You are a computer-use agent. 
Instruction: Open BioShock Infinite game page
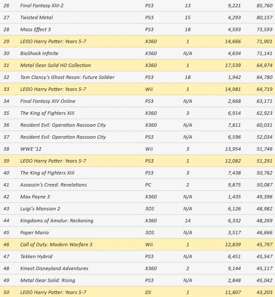point(39,54)
